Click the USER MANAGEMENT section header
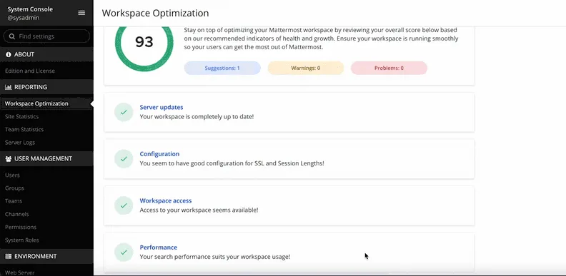 coord(46,159)
